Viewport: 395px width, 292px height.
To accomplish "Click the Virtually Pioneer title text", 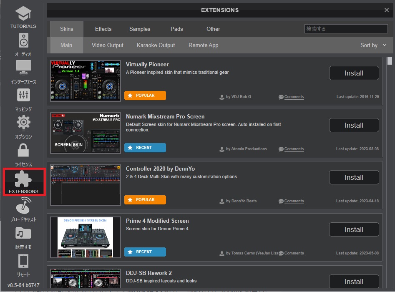I will click(x=147, y=65).
